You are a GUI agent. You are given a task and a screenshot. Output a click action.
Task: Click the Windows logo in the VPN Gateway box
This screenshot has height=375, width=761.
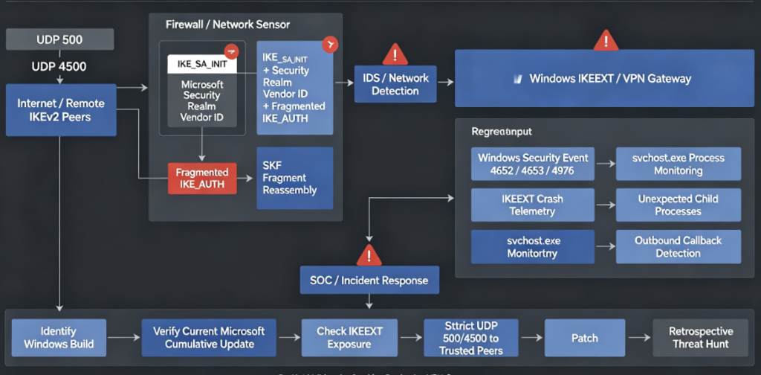point(517,79)
